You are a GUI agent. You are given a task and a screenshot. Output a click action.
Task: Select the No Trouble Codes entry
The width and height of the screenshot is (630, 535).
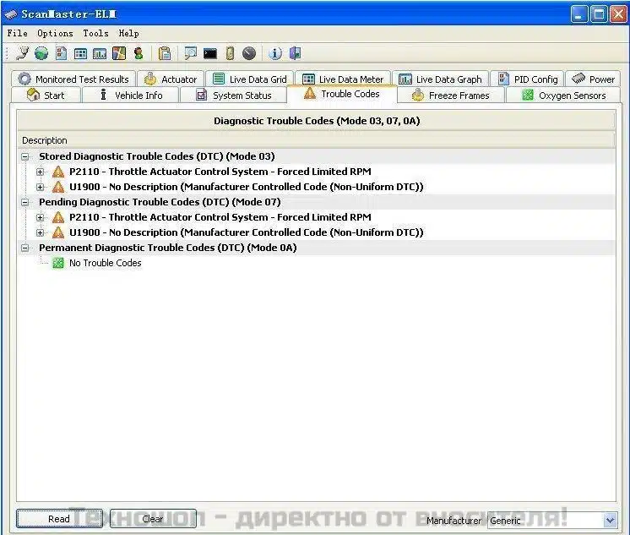pyautogui.click(x=105, y=263)
